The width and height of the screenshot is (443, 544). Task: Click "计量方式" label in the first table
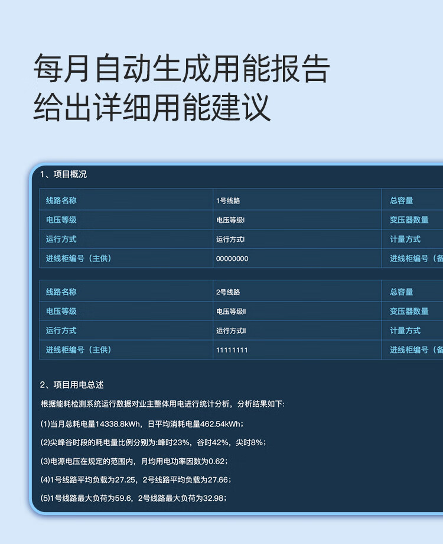pos(405,239)
